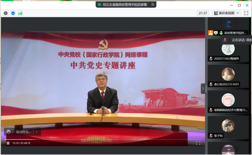Open the emoji reaction smiley icon
This screenshot has width=252, height=155.
coord(8,132)
